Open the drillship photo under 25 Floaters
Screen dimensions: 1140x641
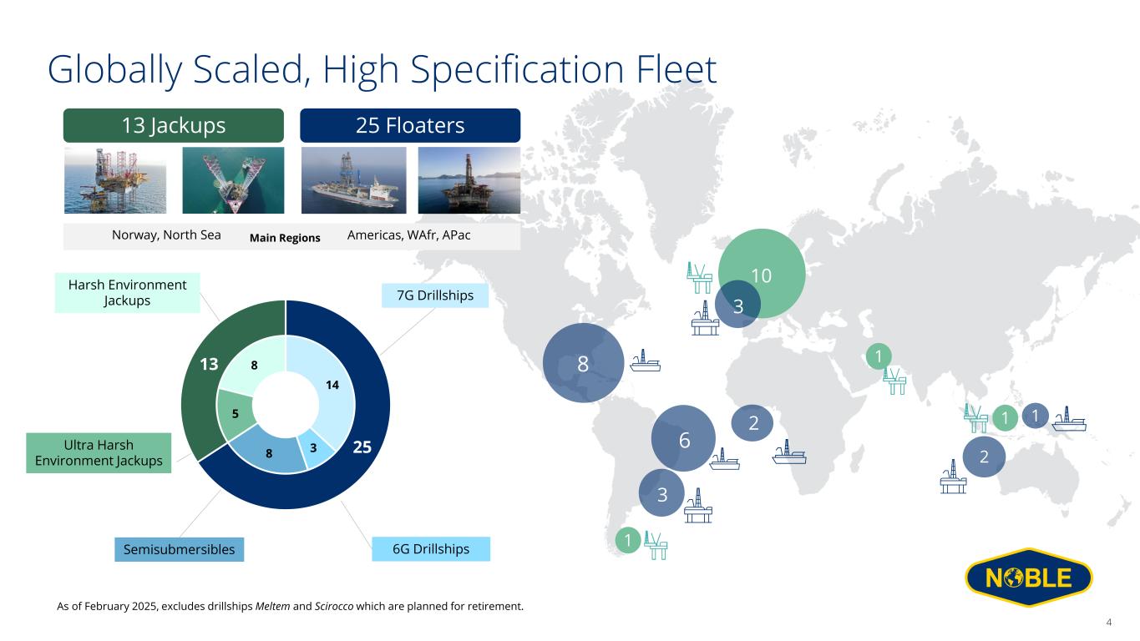coord(353,180)
